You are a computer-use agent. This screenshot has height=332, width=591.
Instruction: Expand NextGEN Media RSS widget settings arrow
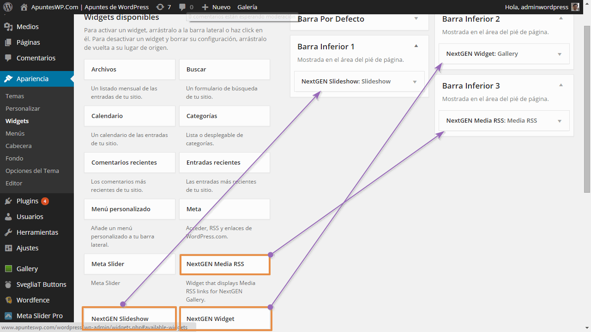[x=560, y=121]
